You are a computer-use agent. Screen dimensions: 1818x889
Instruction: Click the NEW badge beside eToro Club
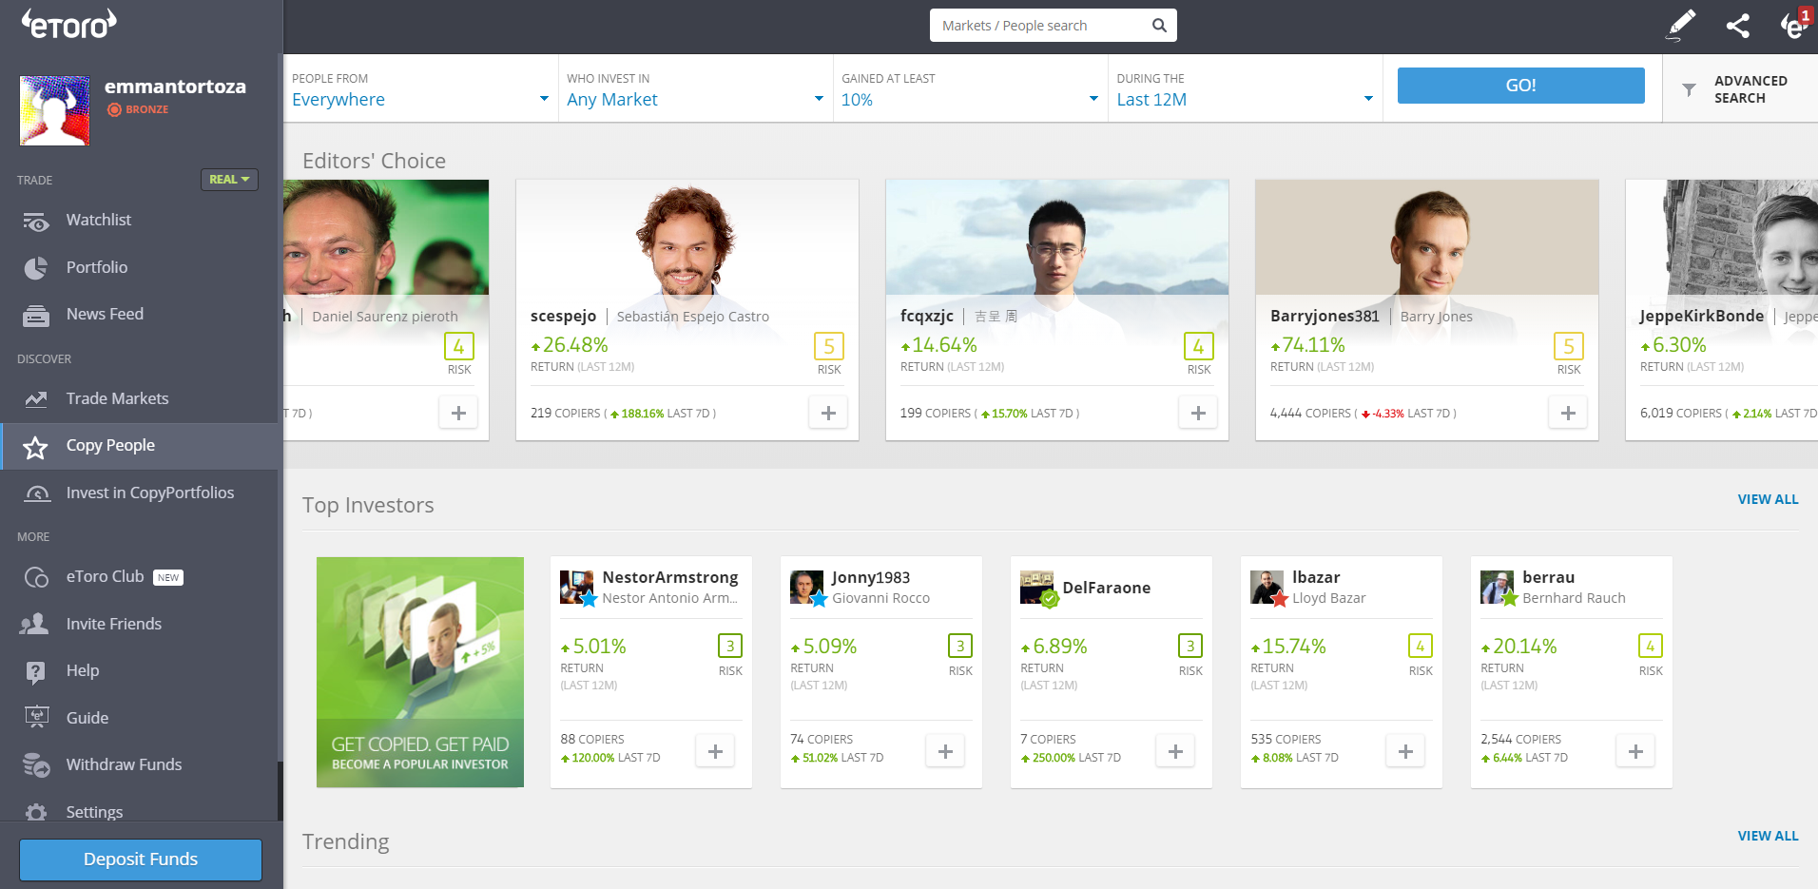[168, 577]
